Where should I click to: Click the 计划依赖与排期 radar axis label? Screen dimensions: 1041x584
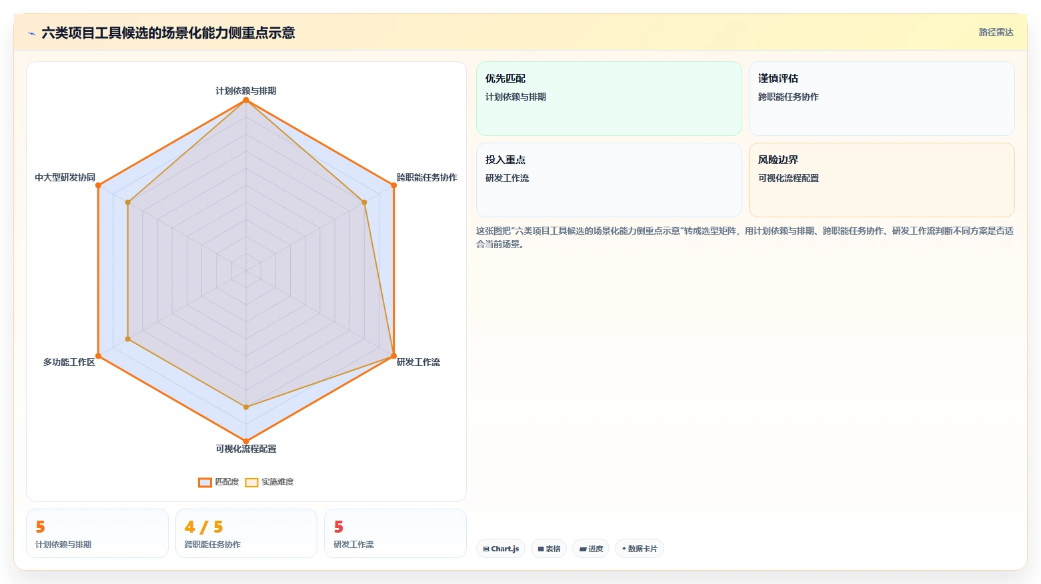click(x=246, y=91)
